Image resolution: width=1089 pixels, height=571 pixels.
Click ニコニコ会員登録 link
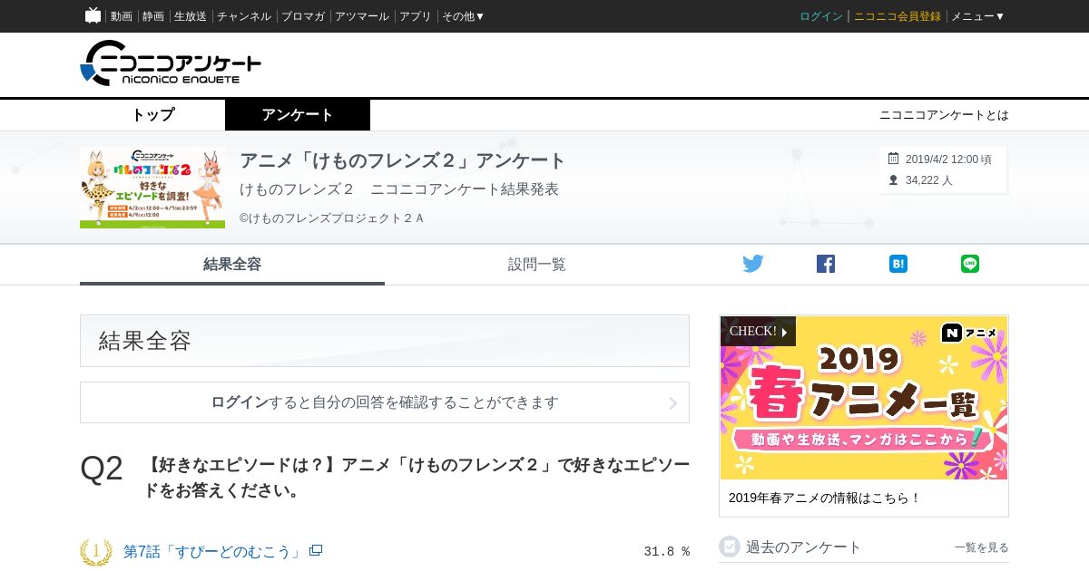coord(898,16)
